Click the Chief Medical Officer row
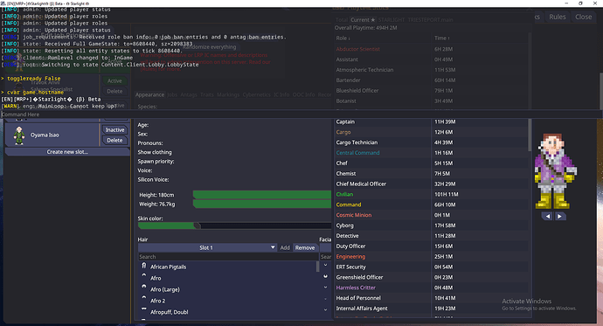Image resolution: width=603 pixels, height=326 pixels. coord(431,184)
